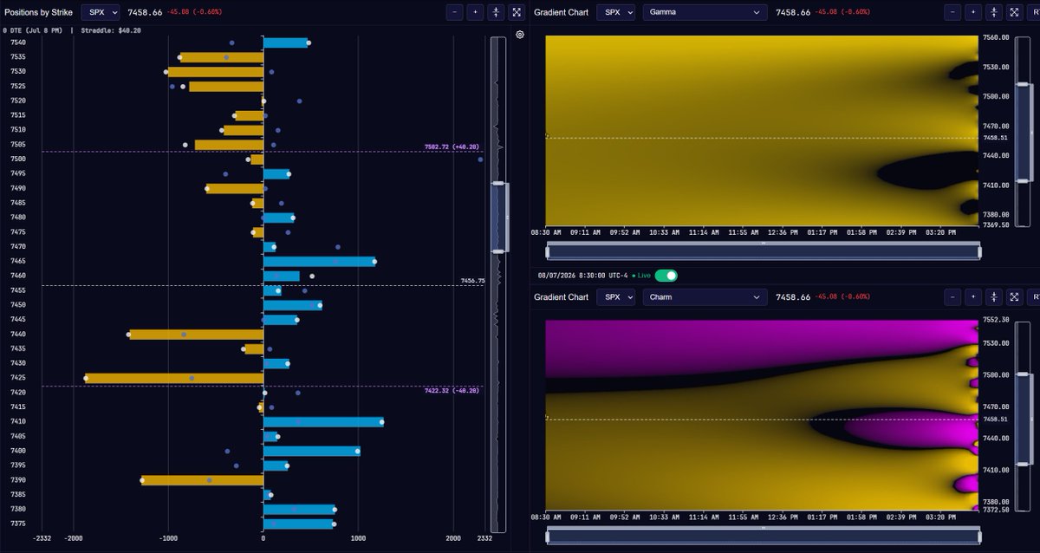Center Charm Gradient Chart on price

pyautogui.click(x=994, y=296)
